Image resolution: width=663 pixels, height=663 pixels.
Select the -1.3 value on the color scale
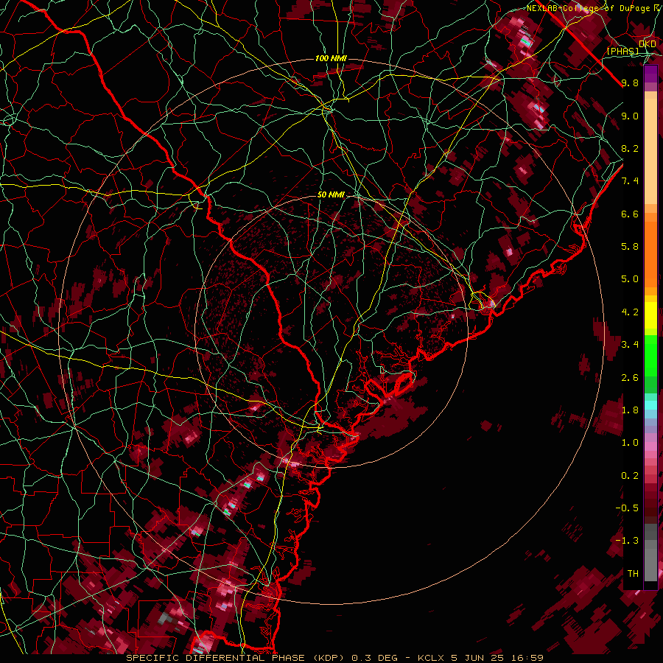[627, 541]
